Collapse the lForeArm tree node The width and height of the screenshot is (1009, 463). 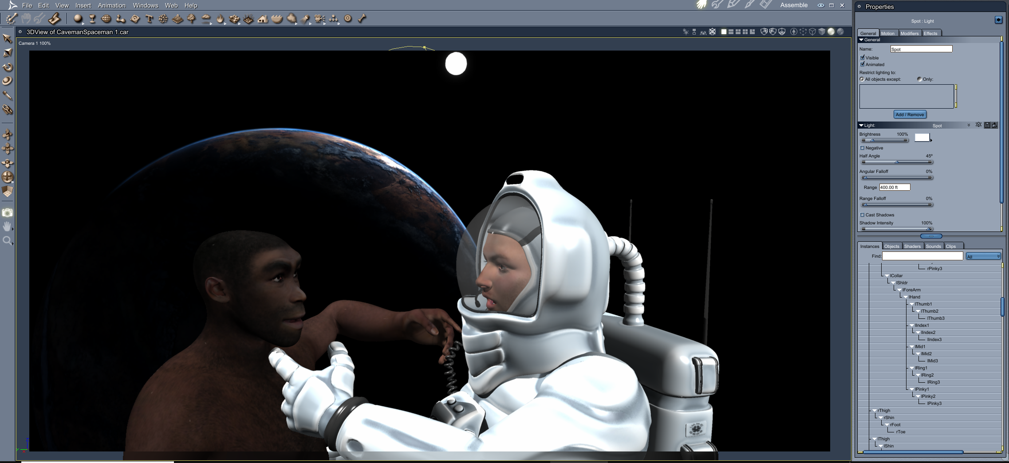899,290
